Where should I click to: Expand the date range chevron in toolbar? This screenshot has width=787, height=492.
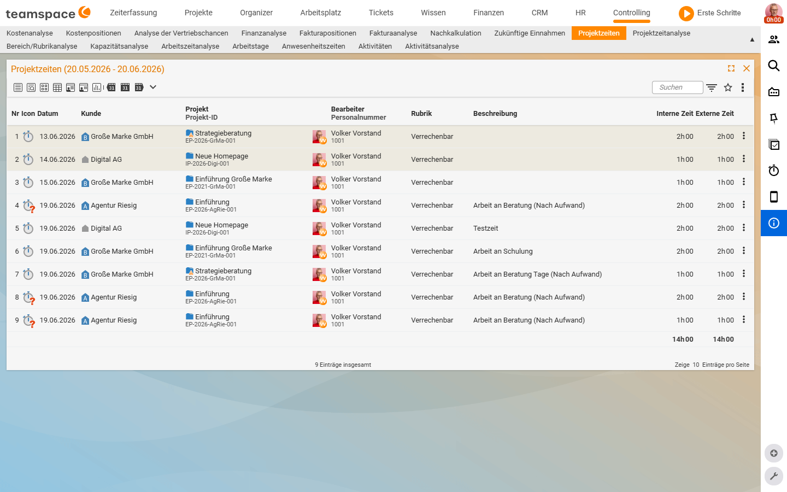click(153, 87)
